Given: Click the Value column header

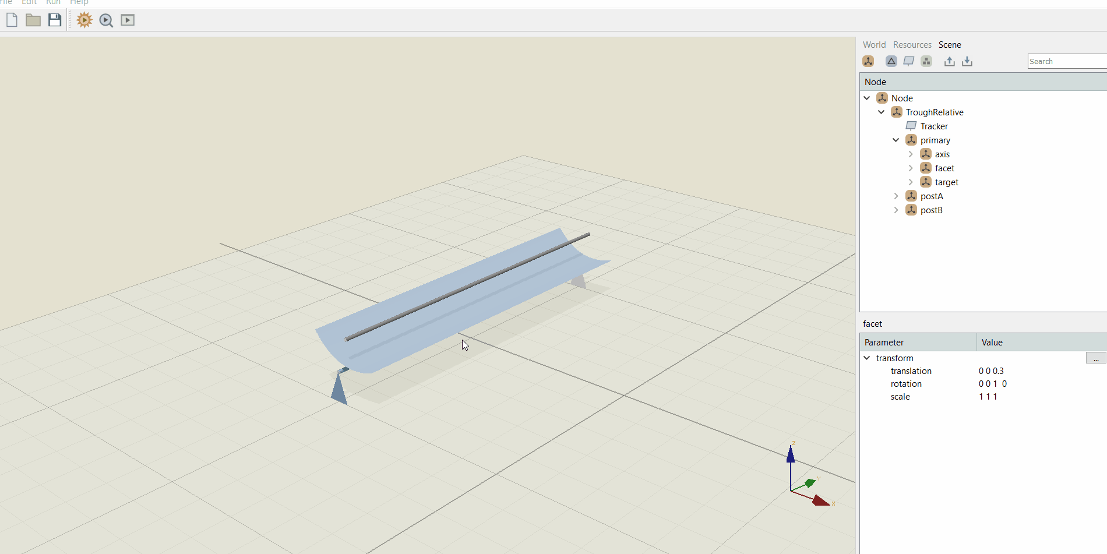Looking at the screenshot, I should click(1042, 342).
